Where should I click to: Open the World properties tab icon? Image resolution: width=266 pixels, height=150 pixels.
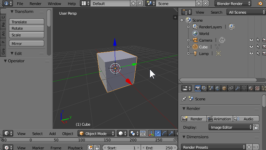(217, 88)
